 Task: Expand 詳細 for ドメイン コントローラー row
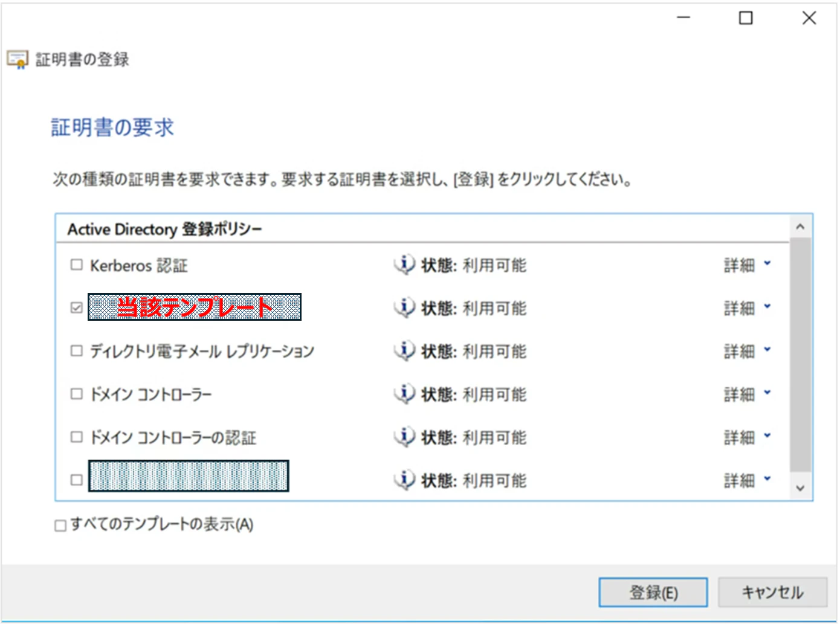[748, 394]
